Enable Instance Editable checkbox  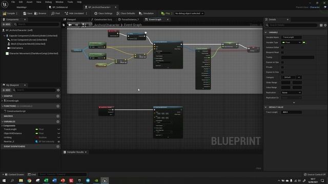pos(282,48)
